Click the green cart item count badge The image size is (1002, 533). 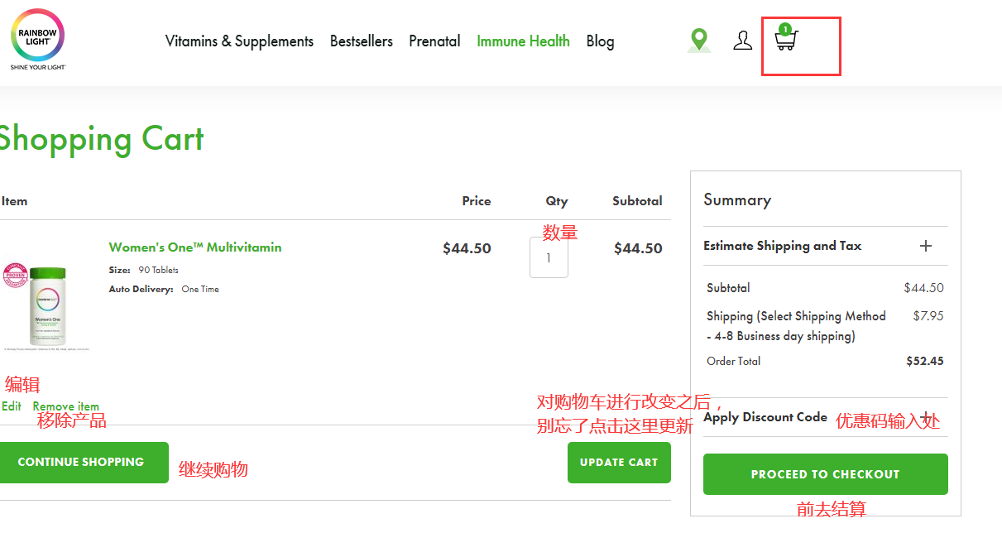click(784, 29)
